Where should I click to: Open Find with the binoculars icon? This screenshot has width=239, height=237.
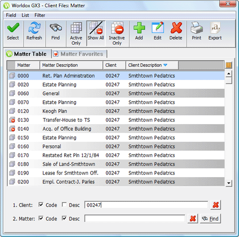tap(56, 28)
